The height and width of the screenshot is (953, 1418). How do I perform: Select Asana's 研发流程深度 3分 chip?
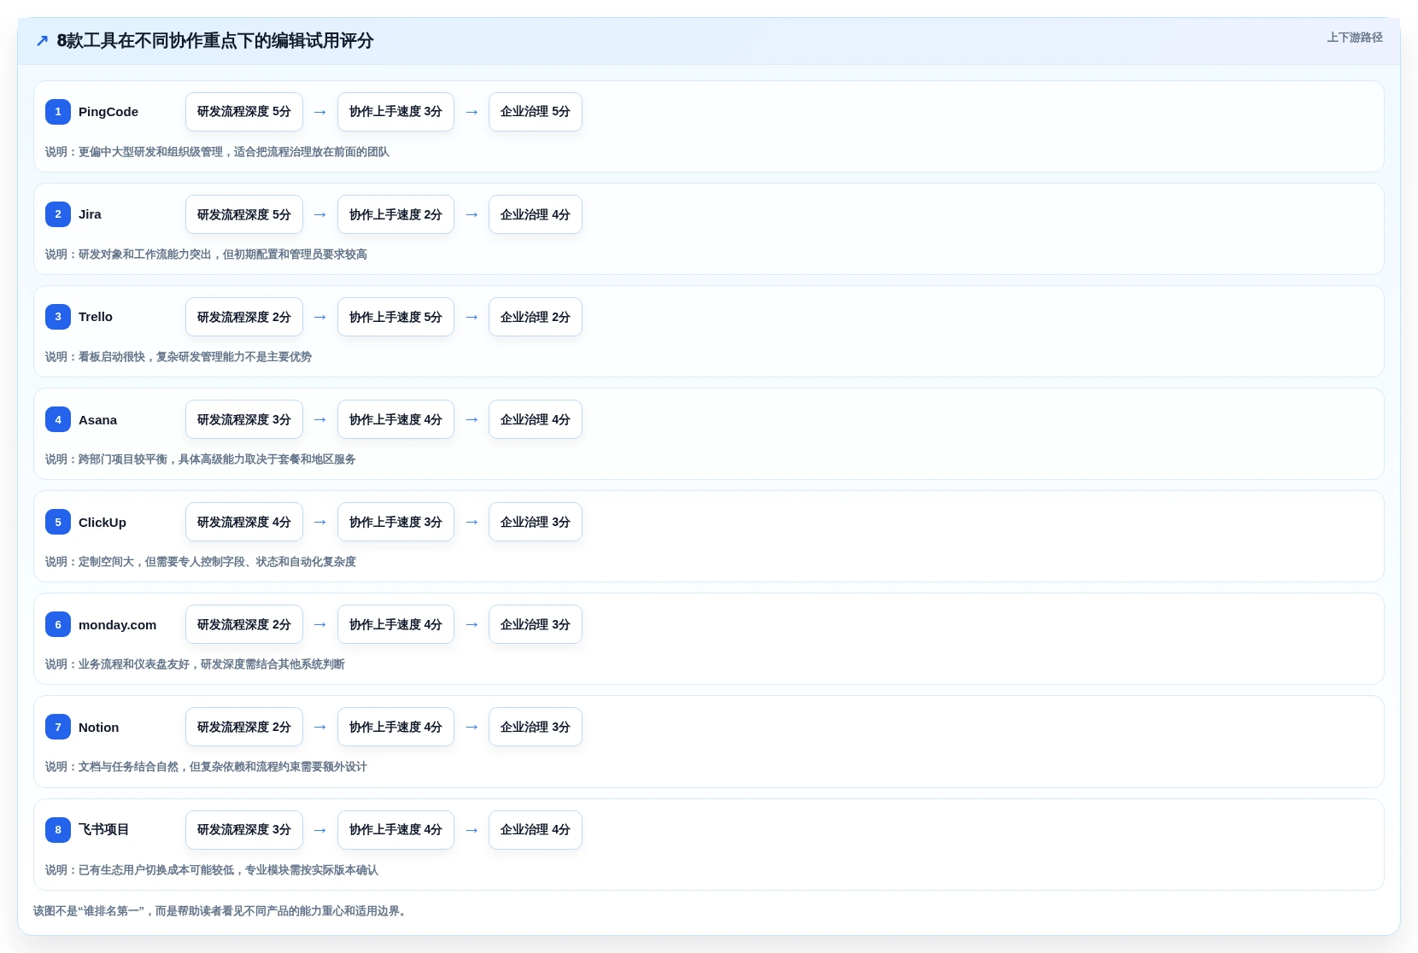(244, 419)
